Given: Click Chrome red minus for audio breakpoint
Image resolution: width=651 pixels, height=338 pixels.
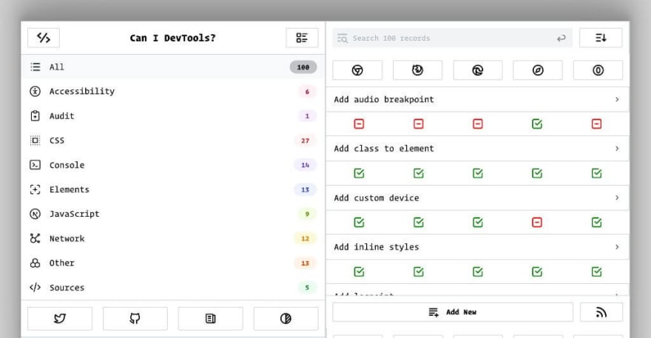Looking at the screenshot, I should pos(359,124).
